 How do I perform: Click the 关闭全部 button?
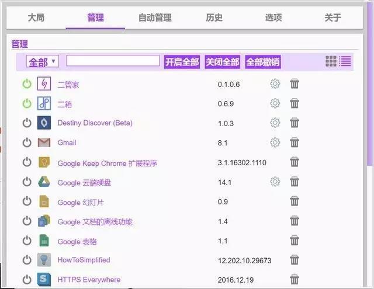[x=223, y=62]
